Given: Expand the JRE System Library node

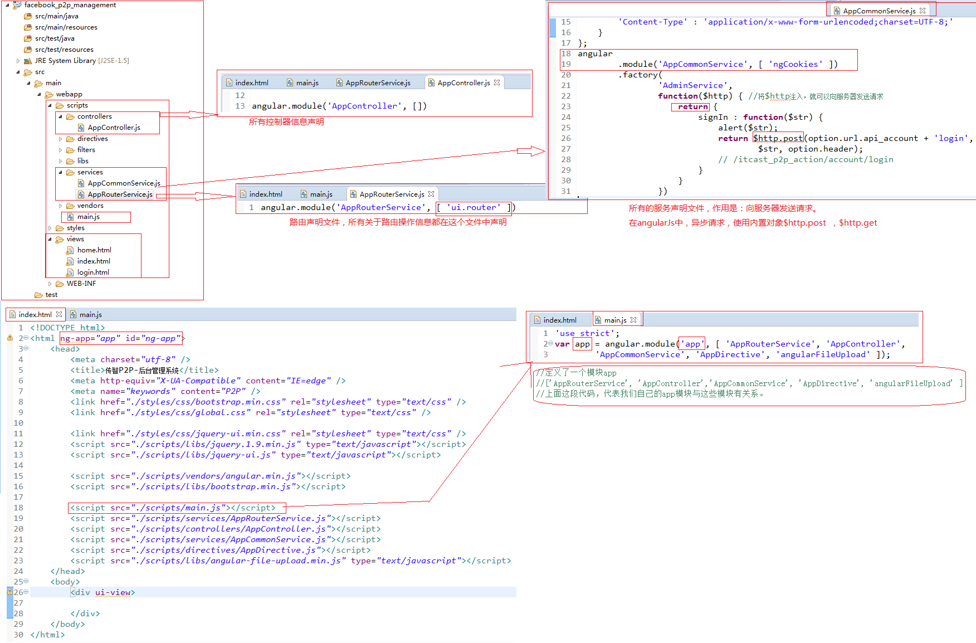Looking at the screenshot, I should pyautogui.click(x=18, y=61).
